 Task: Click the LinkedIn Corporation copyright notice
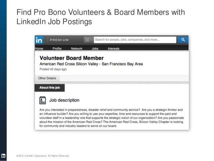[x=43, y=156]
